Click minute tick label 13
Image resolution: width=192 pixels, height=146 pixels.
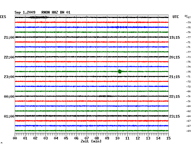pos(148,138)
